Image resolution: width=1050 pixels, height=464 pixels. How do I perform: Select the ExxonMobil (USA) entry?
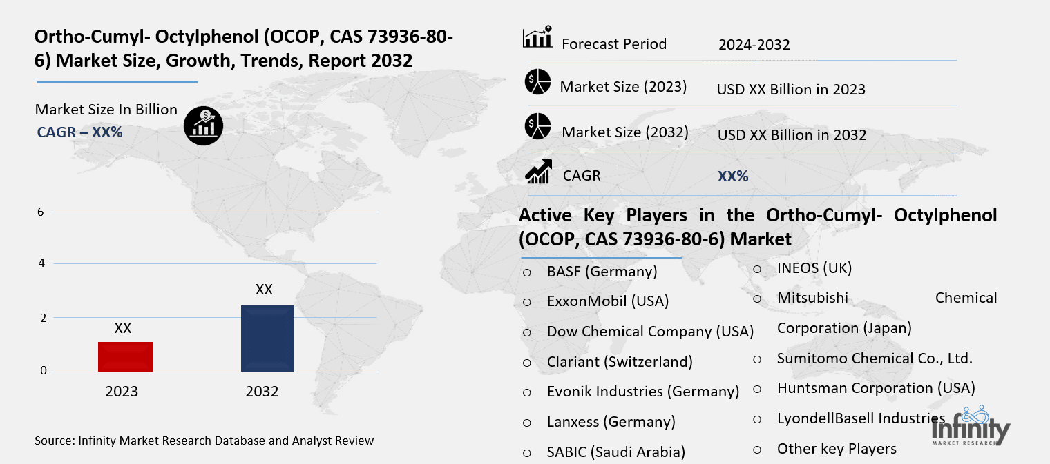pyautogui.click(x=608, y=301)
